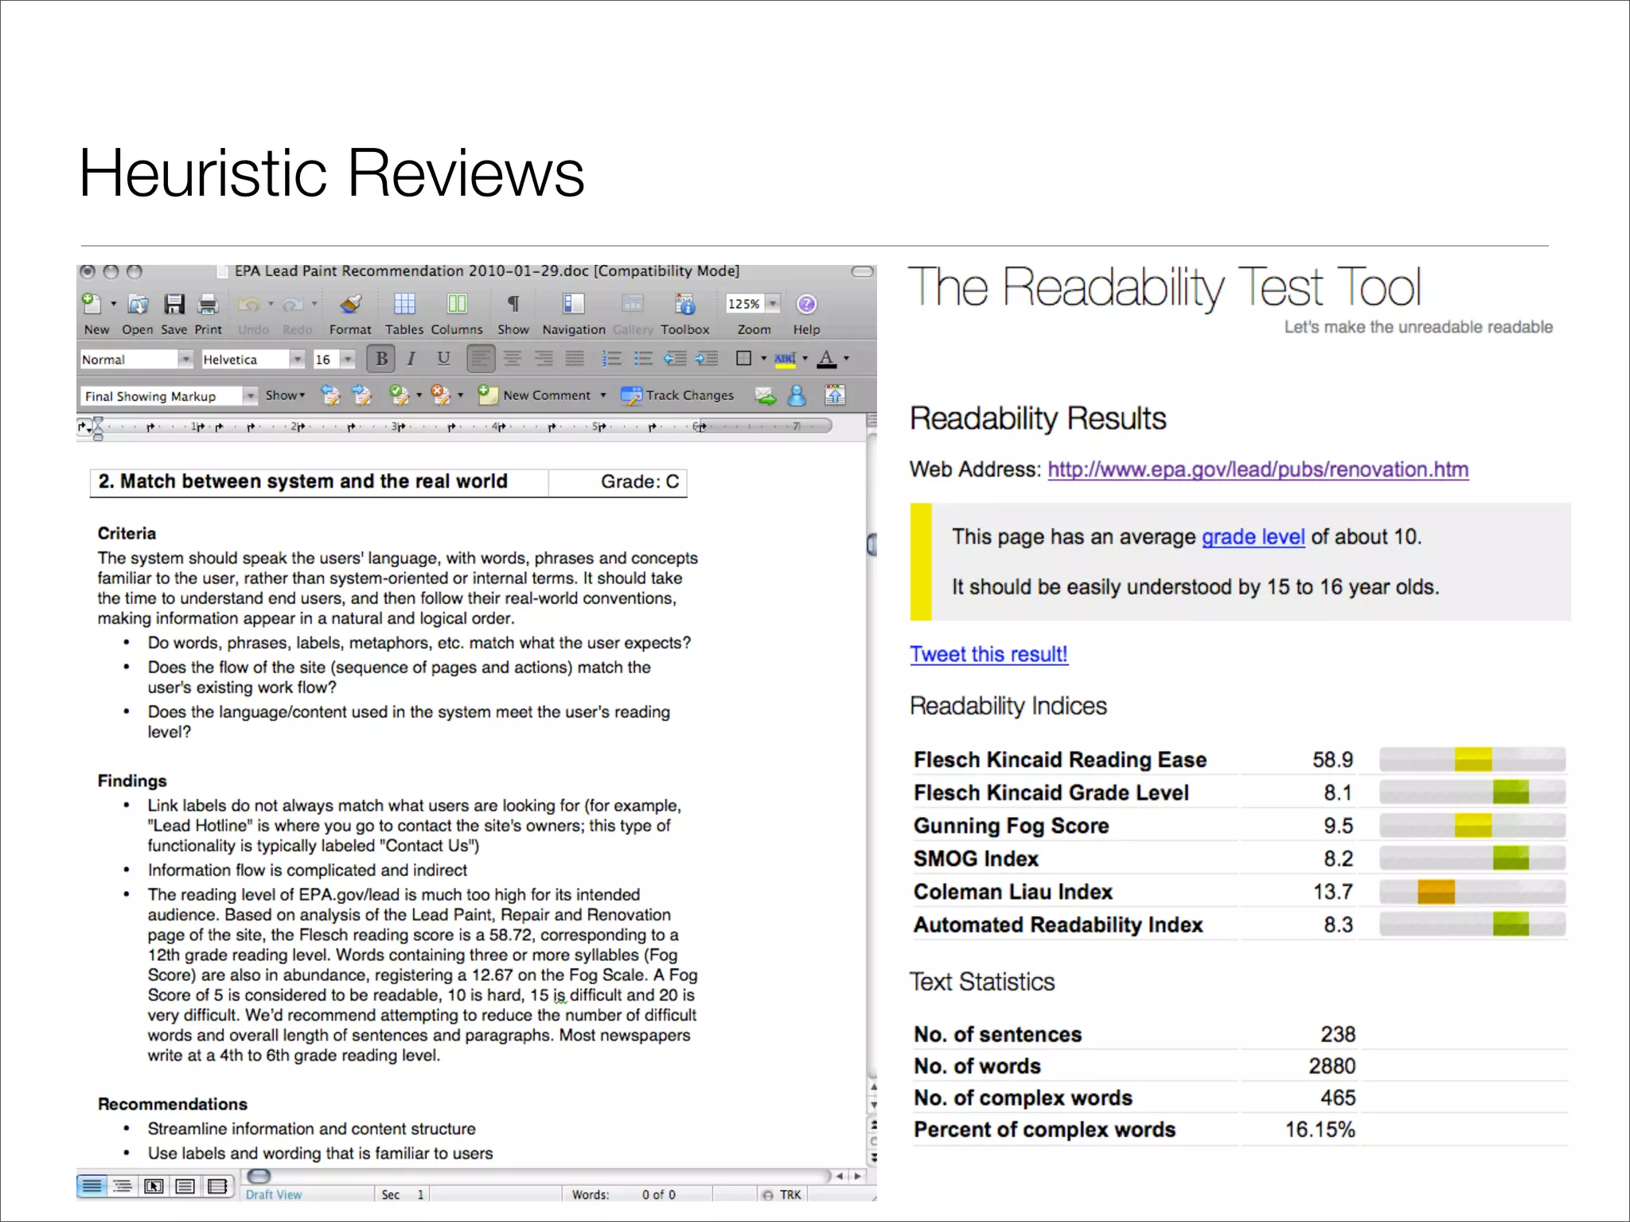Toggle Bold formatting
Screen dimensions: 1630x1222
382,359
